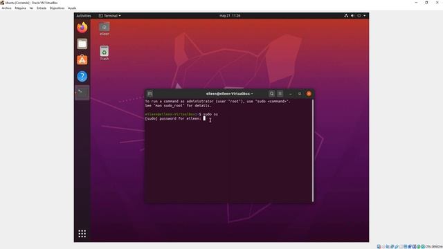Image resolution: width=443 pixels, height=249 pixels.
Task: Click the power icon in the Ubuntu top bar
Action: coord(359,15)
